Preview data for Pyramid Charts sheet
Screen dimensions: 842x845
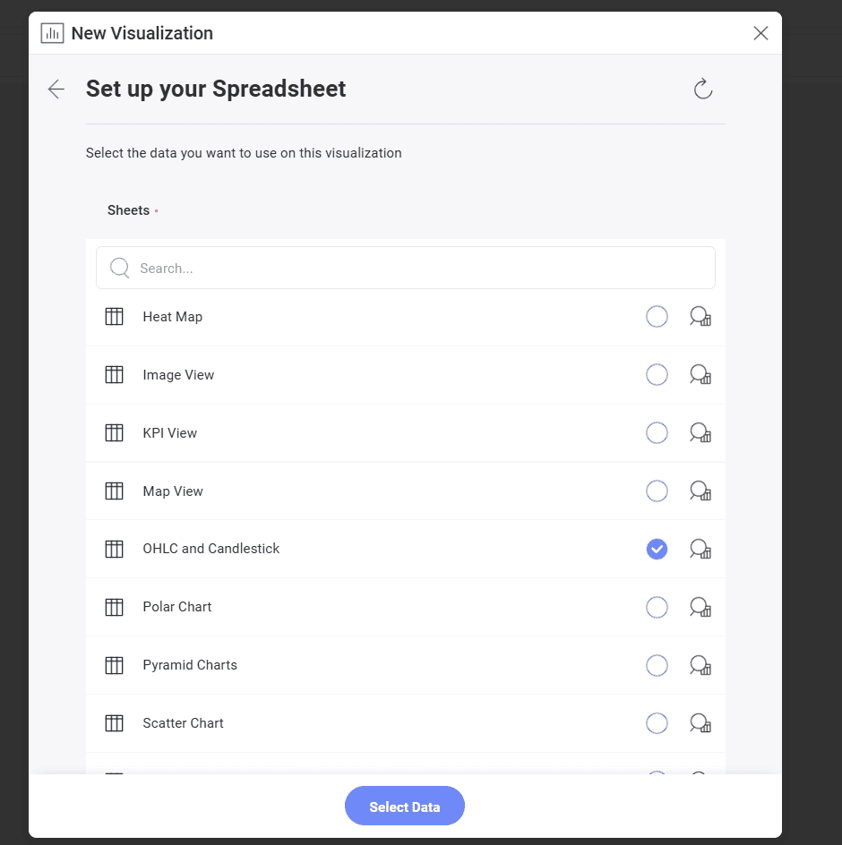[700, 666]
